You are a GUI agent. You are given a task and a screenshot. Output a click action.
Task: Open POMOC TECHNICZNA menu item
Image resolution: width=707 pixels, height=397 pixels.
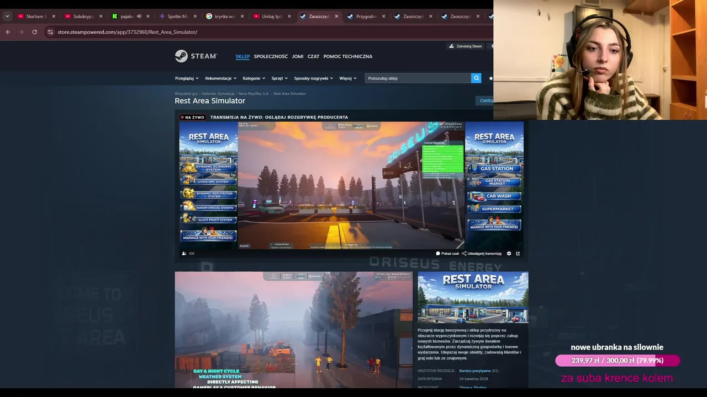(x=348, y=56)
